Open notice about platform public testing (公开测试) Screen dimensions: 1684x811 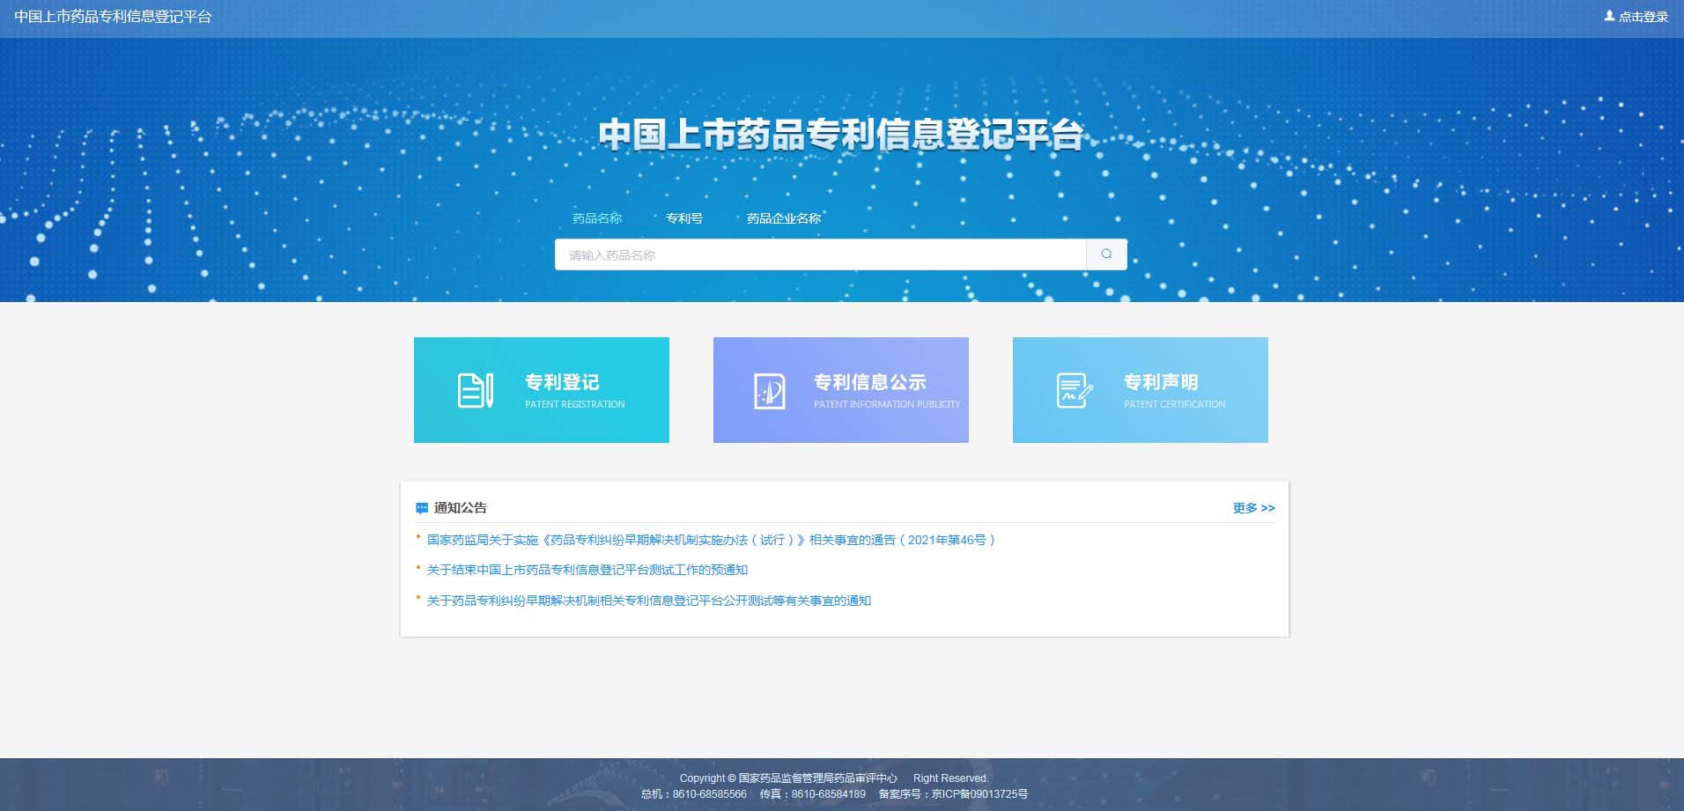coord(648,601)
